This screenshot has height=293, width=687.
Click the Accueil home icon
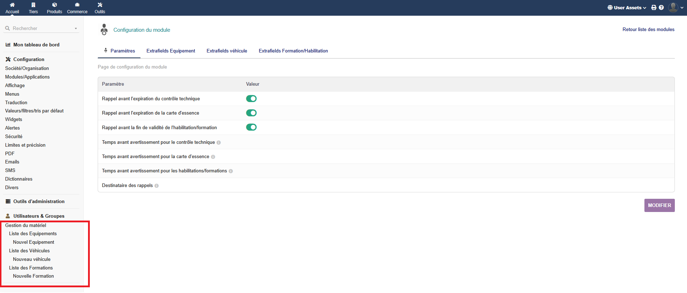point(12,5)
